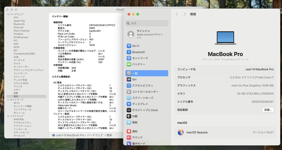Collapse the ソフトウェア tree section

coord(8,116)
